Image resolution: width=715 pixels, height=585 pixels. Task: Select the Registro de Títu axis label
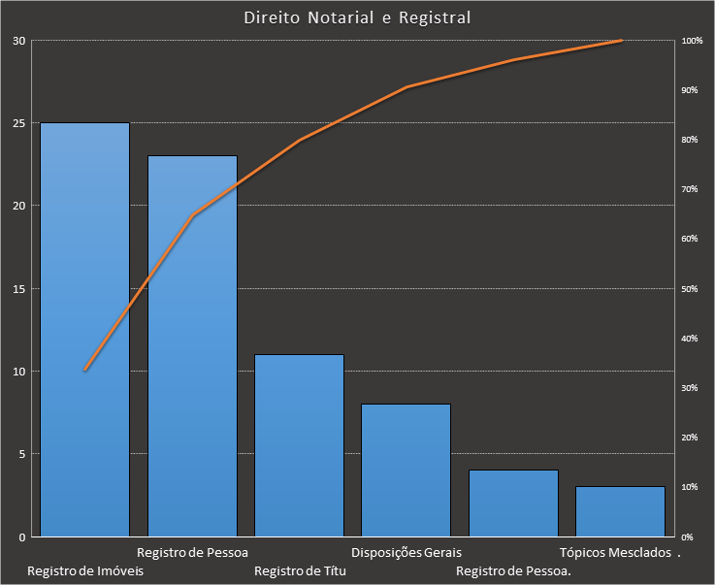pyautogui.click(x=300, y=570)
